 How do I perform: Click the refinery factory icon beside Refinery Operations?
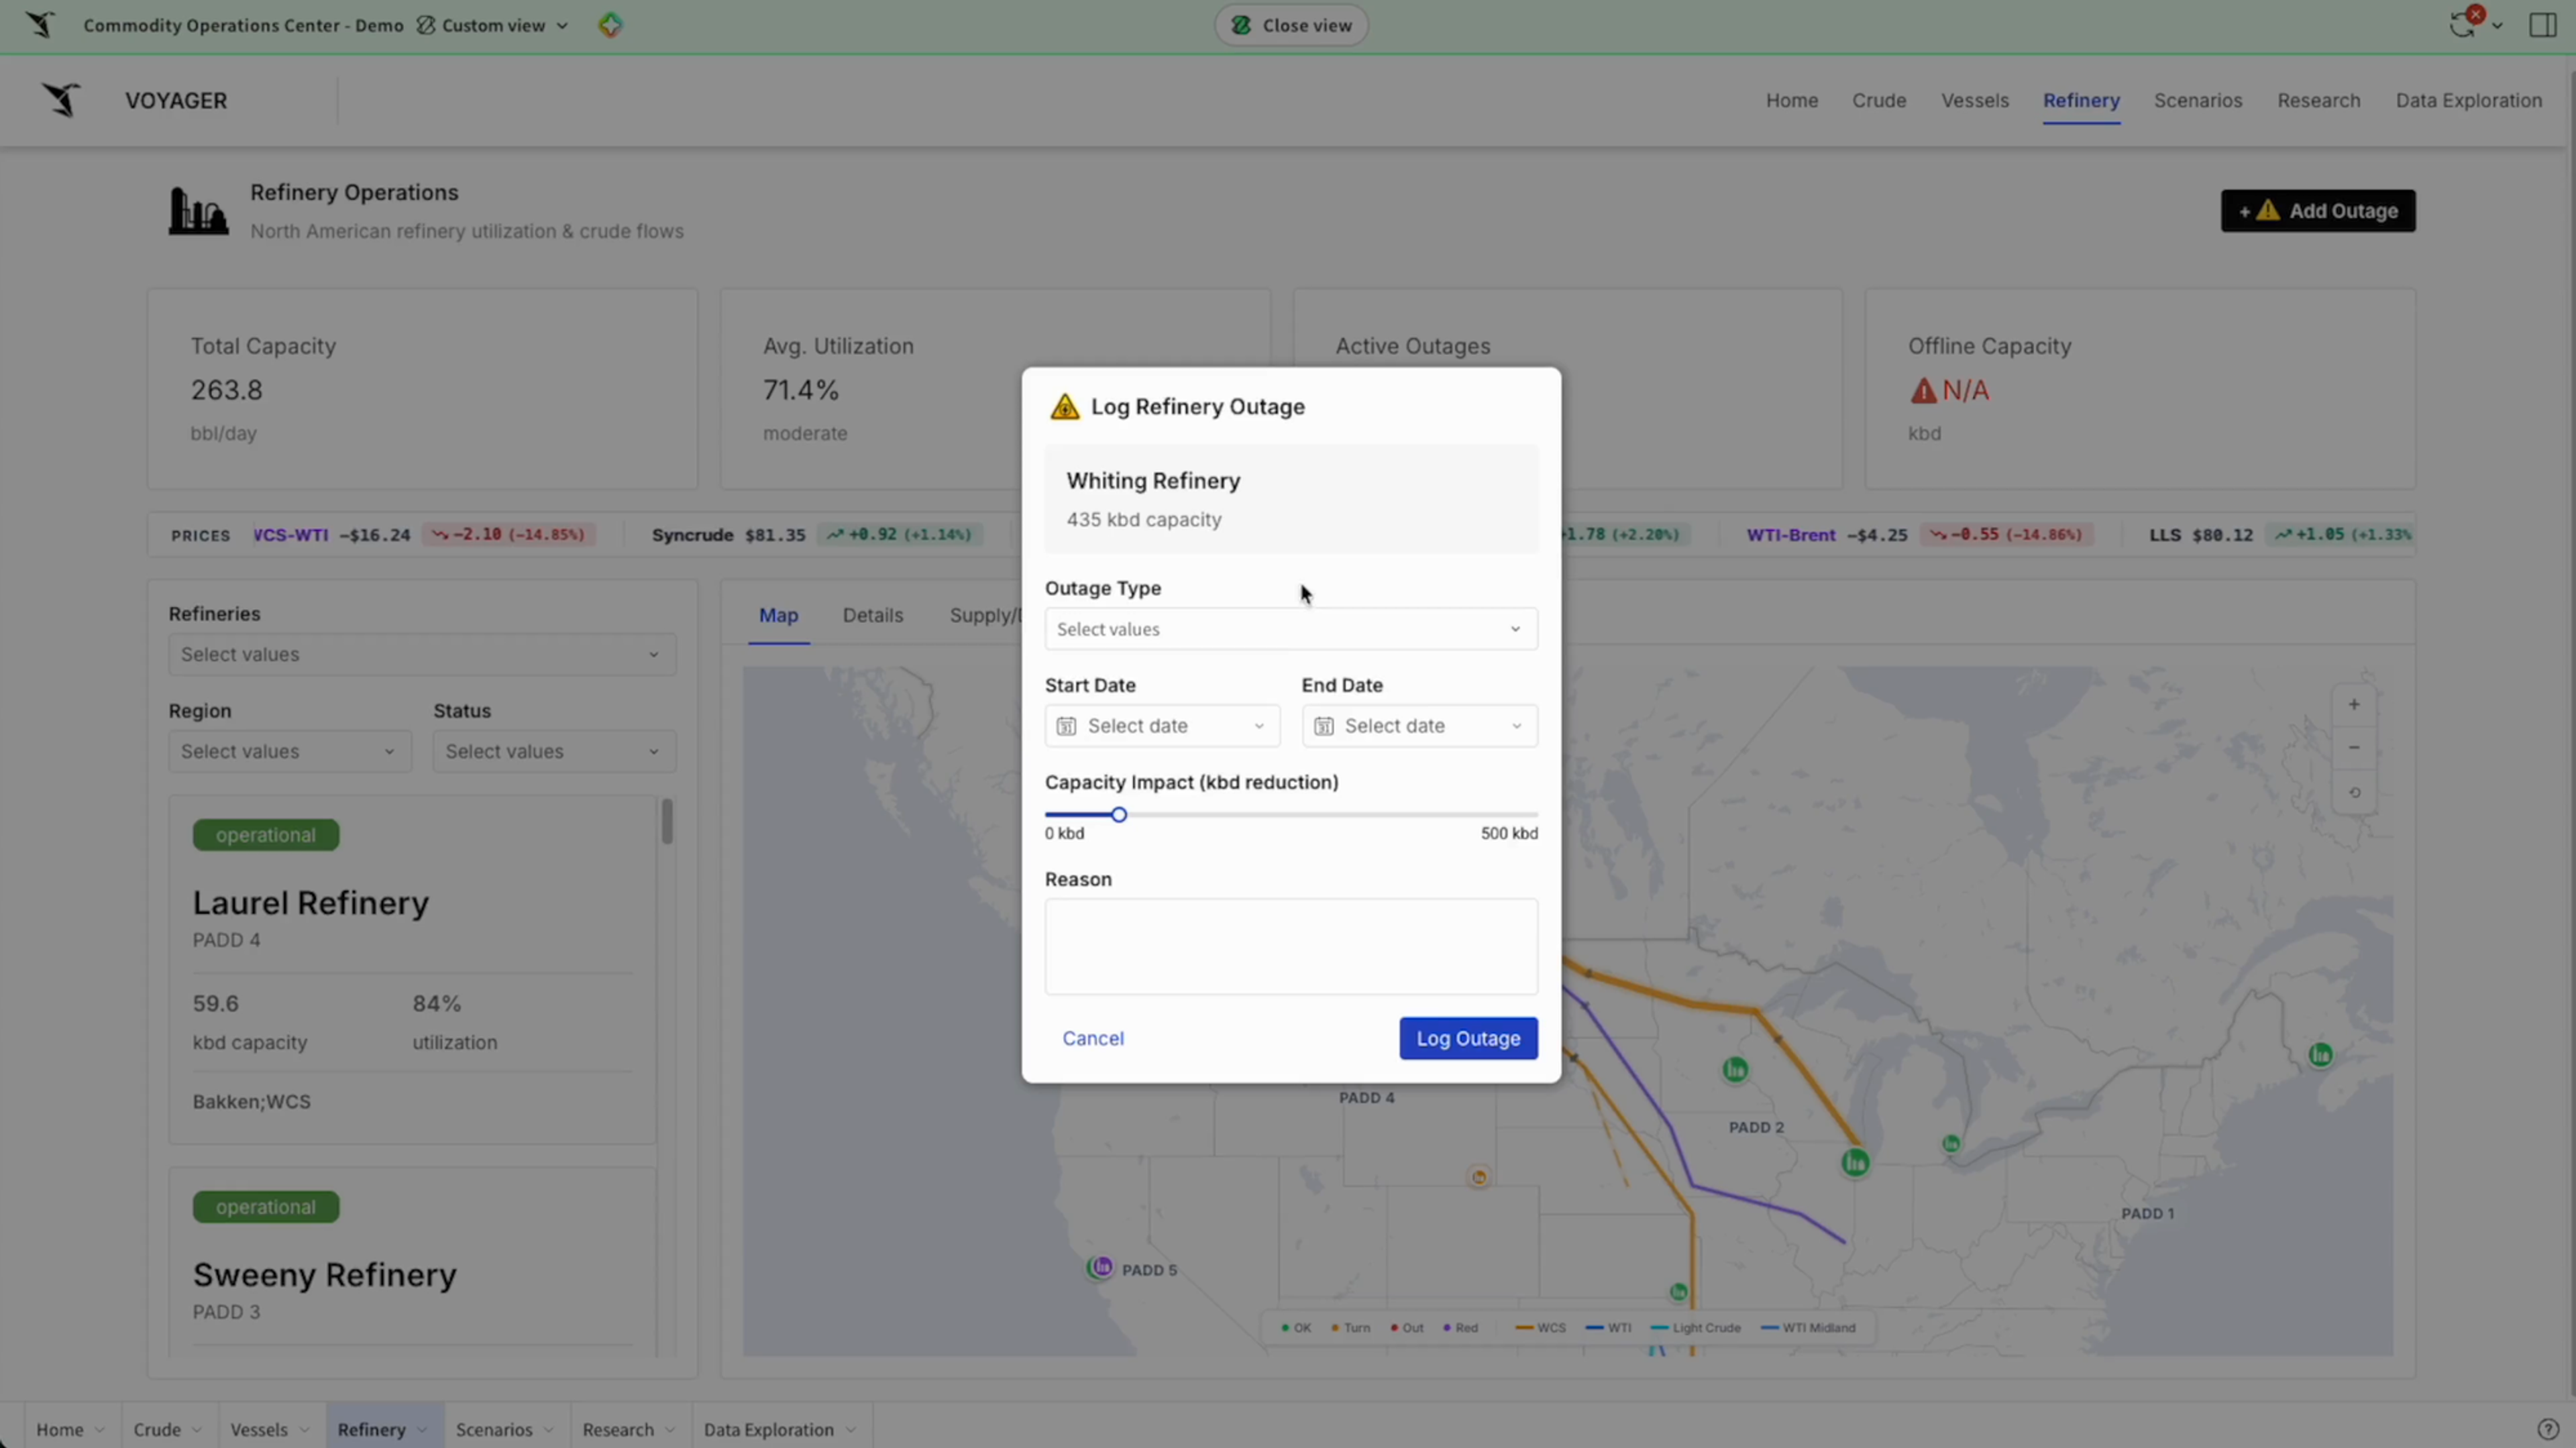[x=198, y=211]
